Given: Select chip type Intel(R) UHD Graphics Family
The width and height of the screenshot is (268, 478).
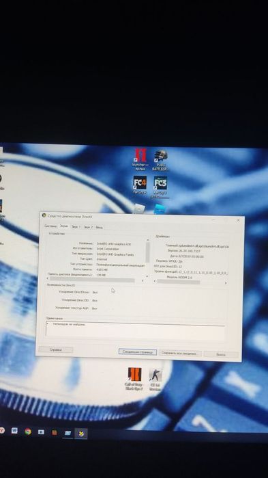Looking at the screenshot, I should click(115, 254).
